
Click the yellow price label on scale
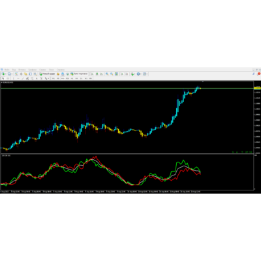(x=257, y=88)
